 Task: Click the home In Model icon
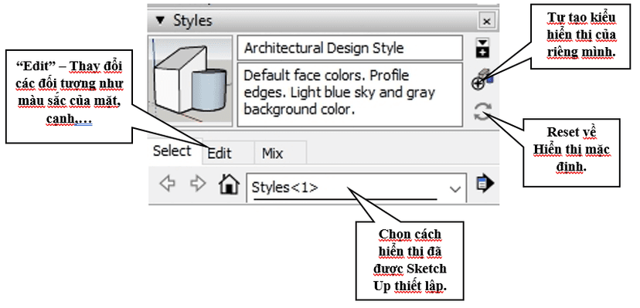[229, 184]
